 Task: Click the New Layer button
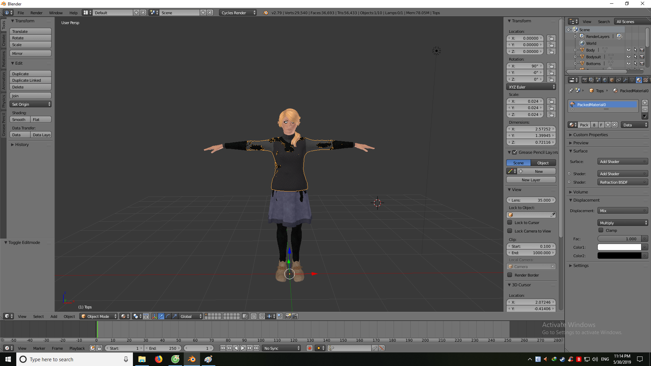tap(531, 180)
